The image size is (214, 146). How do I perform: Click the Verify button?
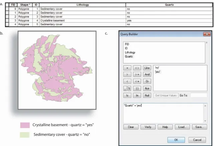148,127
